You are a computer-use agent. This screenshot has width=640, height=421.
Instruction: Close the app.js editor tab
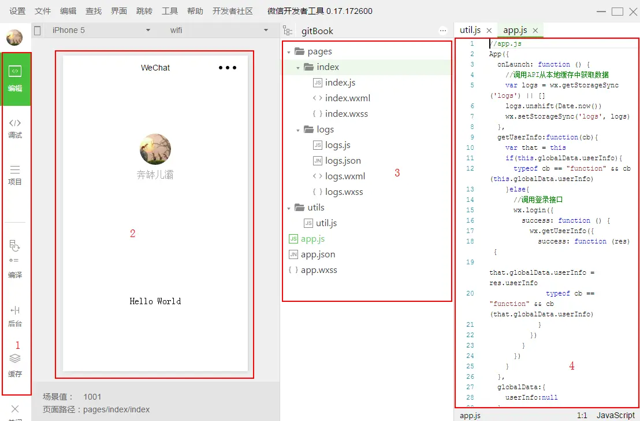coord(535,31)
